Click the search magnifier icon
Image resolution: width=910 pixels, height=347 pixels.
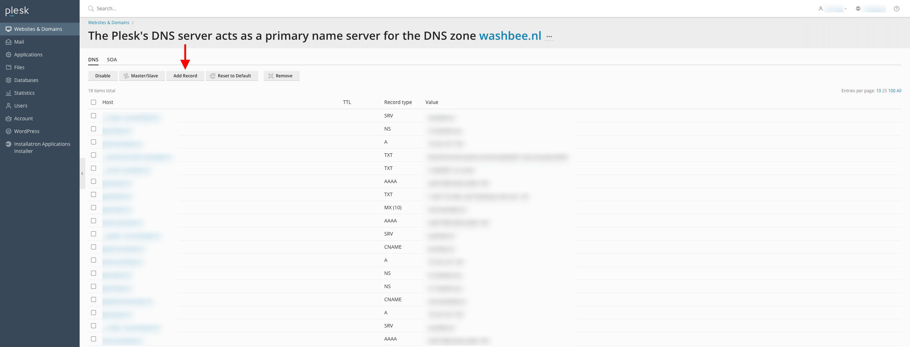click(91, 9)
